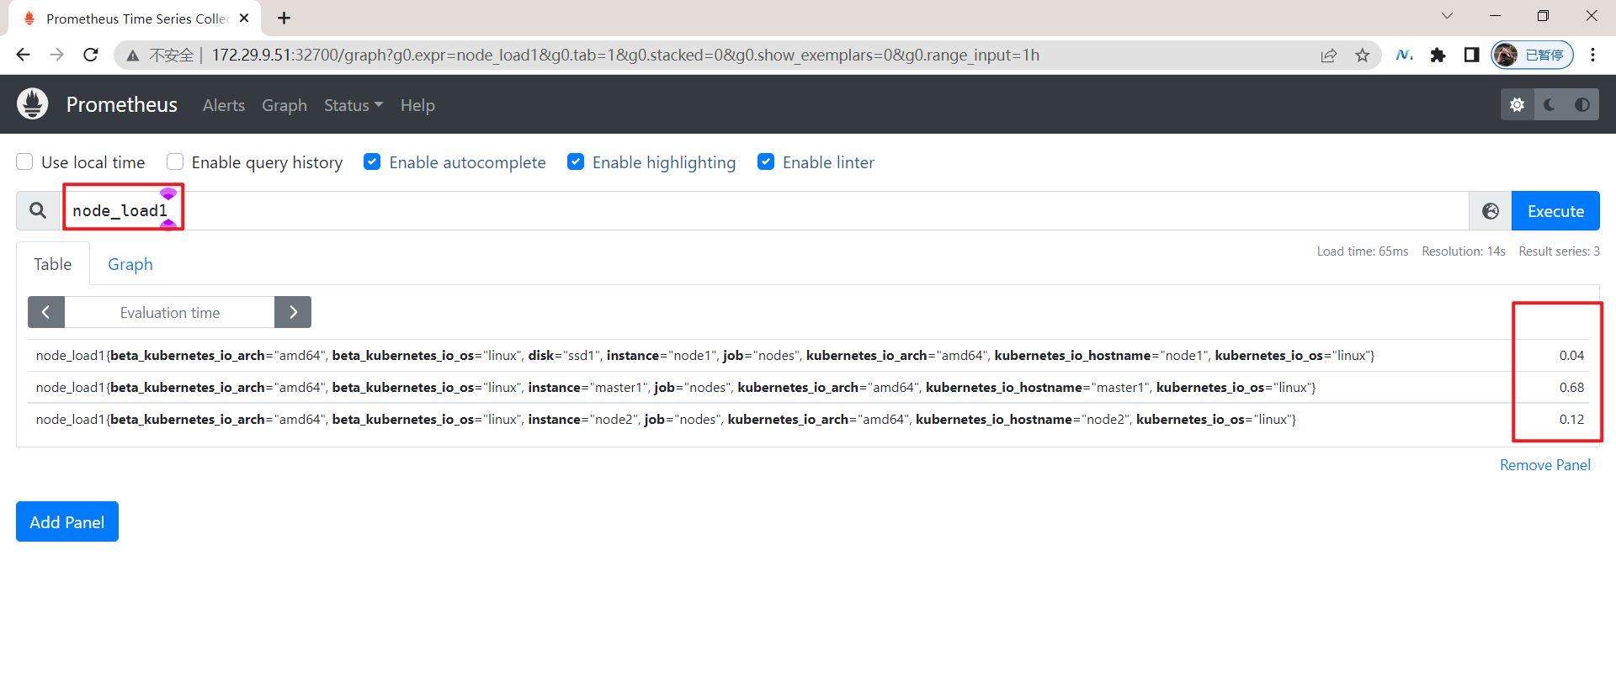Screen dimensions: 1616x688
Task: Check Use local time
Action: [25, 161]
